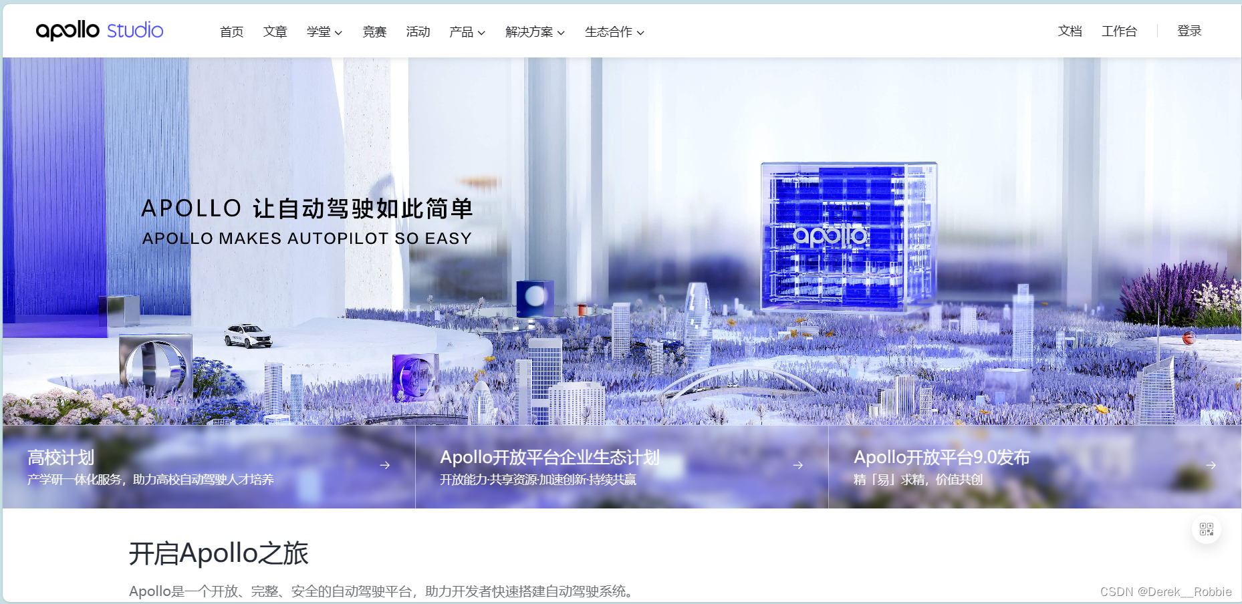Click the 精「易」求精，价值共创 description text
The width and height of the screenshot is (1242, 604).
[918, 480]
